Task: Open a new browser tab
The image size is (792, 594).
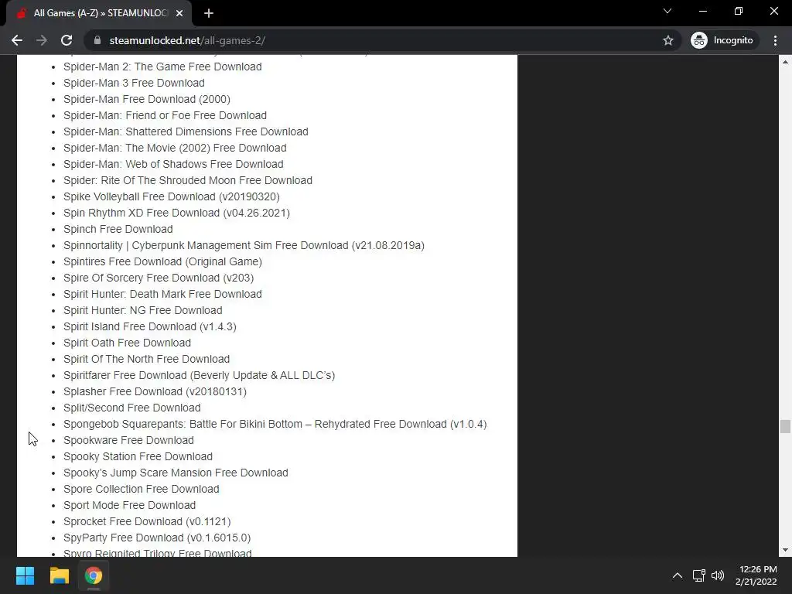Action: (209, 13)
